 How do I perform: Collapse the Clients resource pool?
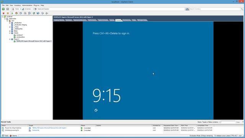pos(10,33)
